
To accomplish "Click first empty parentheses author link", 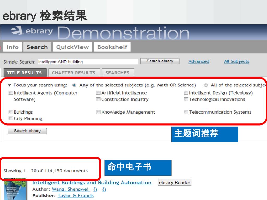I will click(x=95, y=189).
